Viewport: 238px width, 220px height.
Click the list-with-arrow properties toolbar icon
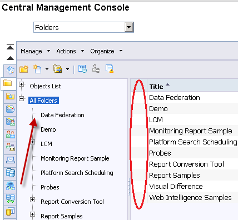82,69
